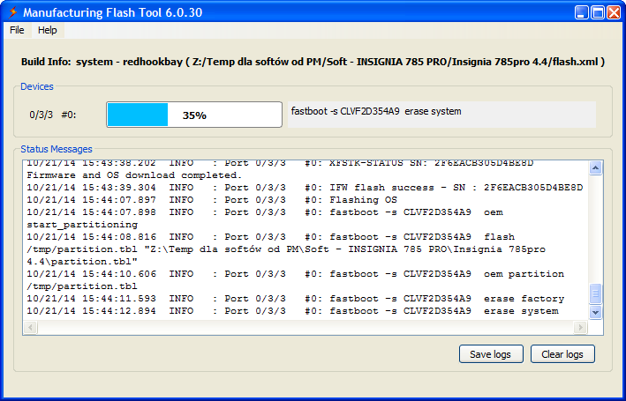Viewport: 626px width, 401px height.
Task: Open the File menu
Action: (x=17, y=30)
